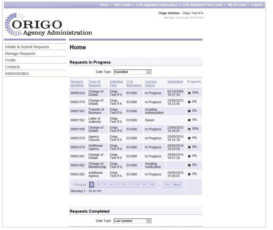
Task: Click request identifier 00001283
Action: pos(77,174)
